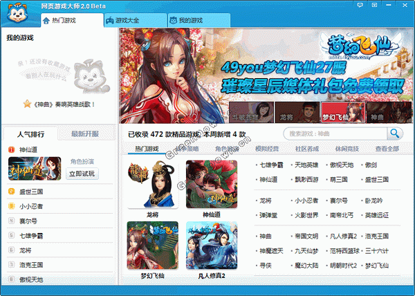Click the blue bear mascot logo
The image size is (415, 296).
click(17, 12)
